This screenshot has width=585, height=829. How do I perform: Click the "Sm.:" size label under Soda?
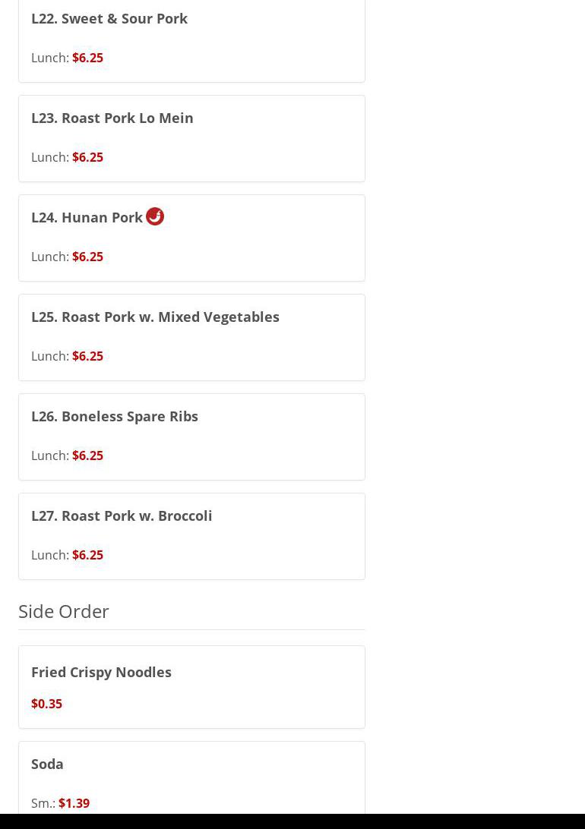(x=43, y=803)
